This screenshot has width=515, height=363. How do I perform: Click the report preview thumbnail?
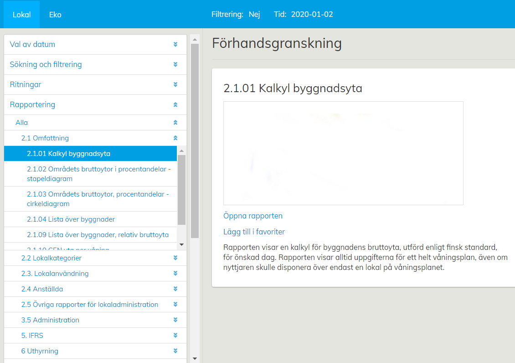tap(343, 153)
